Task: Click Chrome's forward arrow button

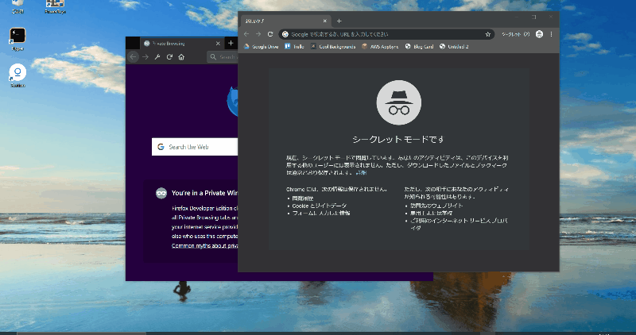Action: click(258, 34)
